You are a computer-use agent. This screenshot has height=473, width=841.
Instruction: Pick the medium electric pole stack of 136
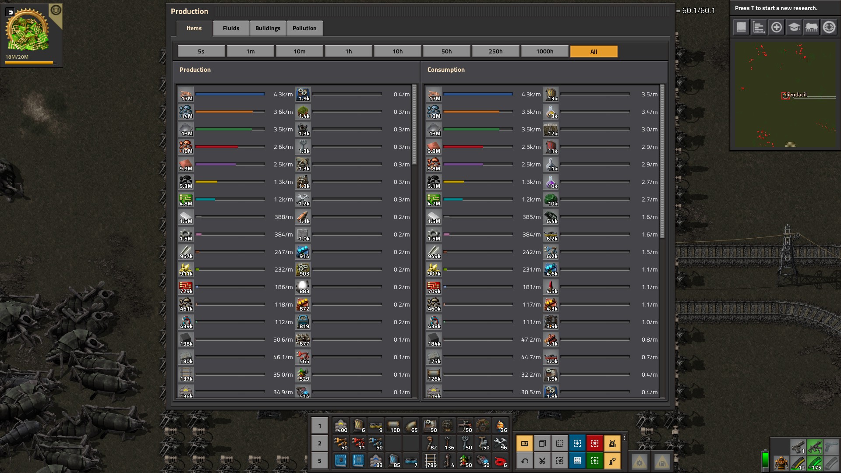[448, 443]
